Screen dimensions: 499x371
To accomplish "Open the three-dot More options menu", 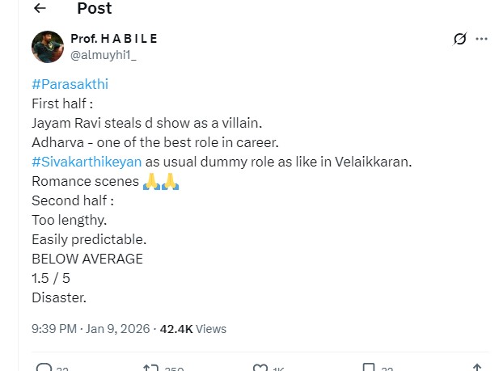I will [x=482, y=39].
